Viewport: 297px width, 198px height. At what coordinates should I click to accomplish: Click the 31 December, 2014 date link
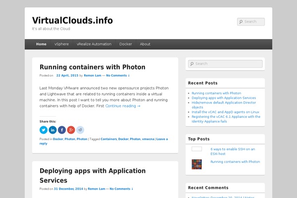[68, 189]
